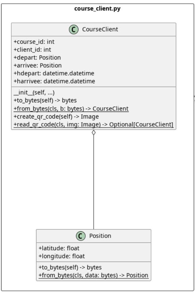Screen dimensions: 195x292
Task: Click the +course_id: int attribute
Action: [34, 42]
